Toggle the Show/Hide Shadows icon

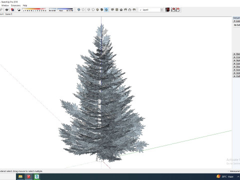point(19,9)
